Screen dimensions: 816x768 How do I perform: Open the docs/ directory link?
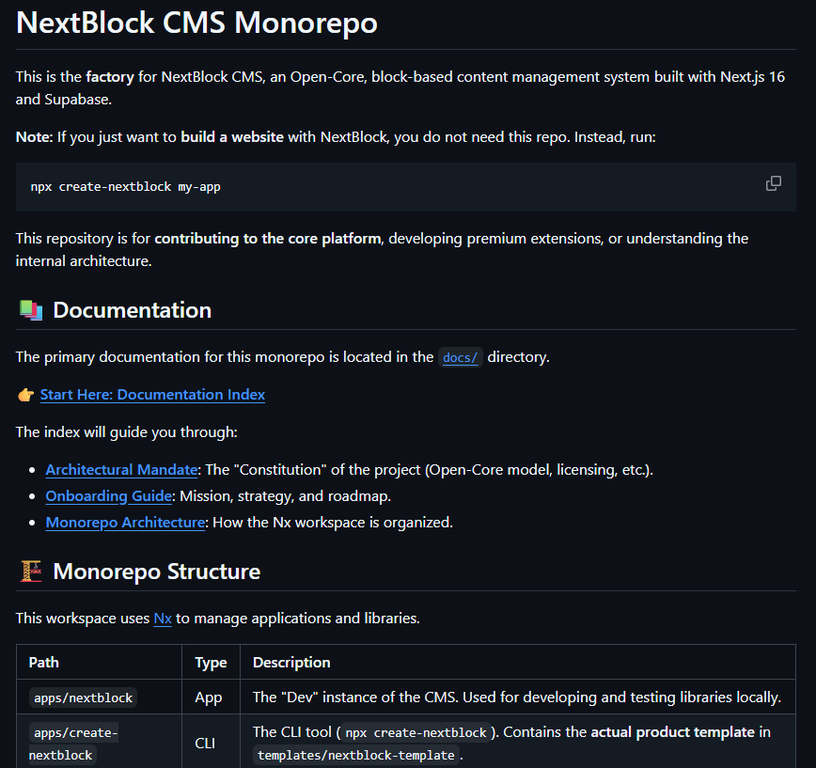click(x=460, y=357)
